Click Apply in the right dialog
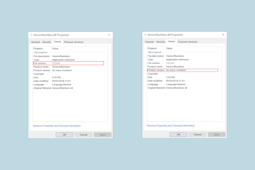 216,134
